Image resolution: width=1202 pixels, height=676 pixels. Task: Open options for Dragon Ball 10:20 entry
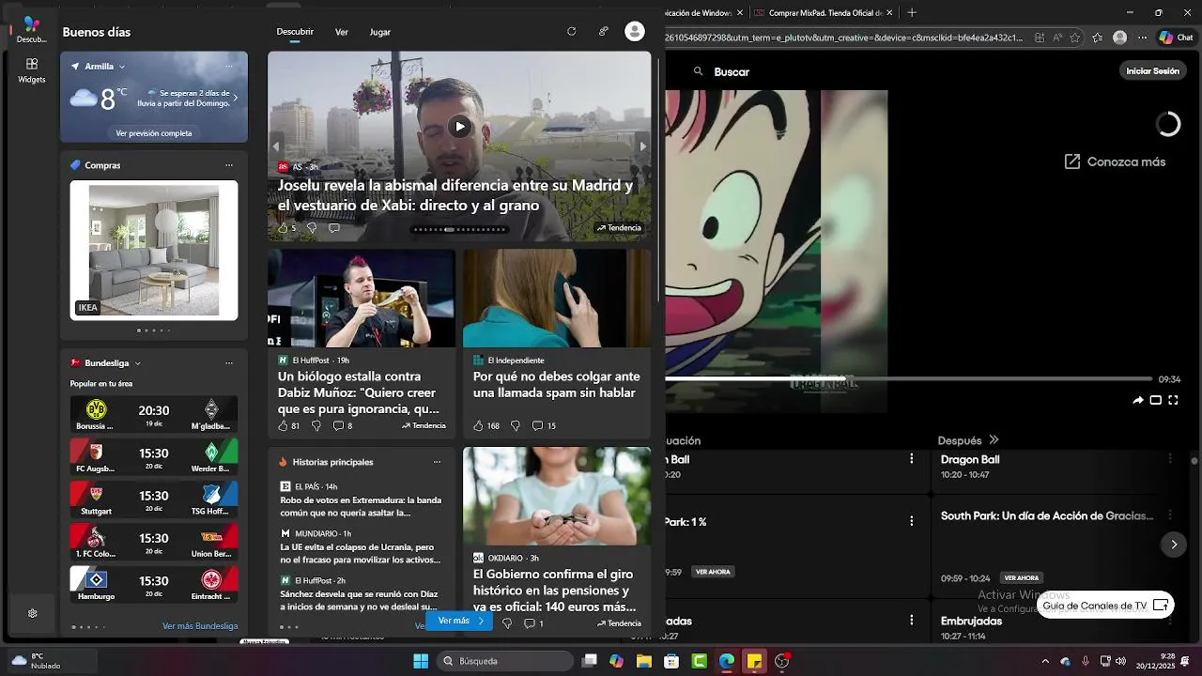pos(1170,458)
